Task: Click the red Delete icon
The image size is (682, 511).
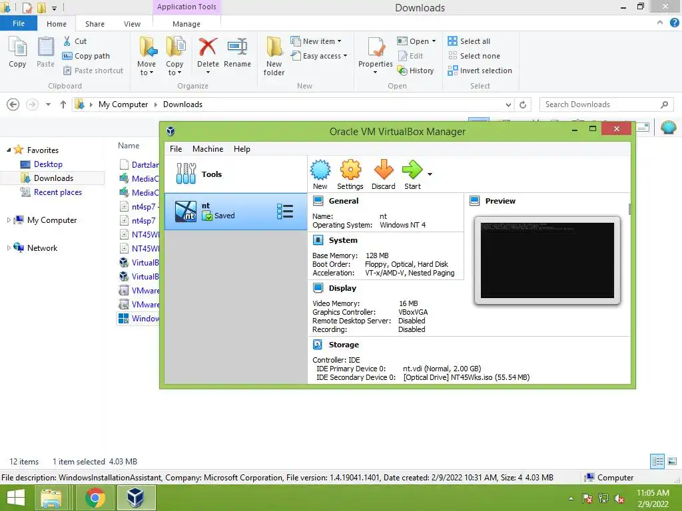Action: [x=208, y=48]
